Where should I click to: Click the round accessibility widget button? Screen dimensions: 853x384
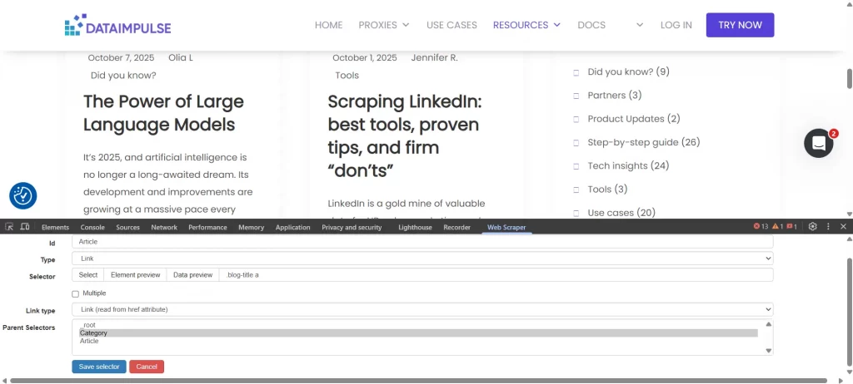[22, 195]
